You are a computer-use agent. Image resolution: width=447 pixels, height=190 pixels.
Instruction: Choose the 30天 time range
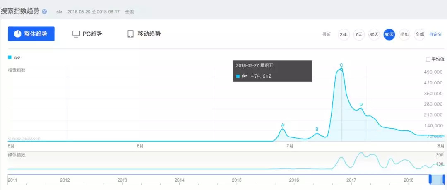click(x=374, y=34)
